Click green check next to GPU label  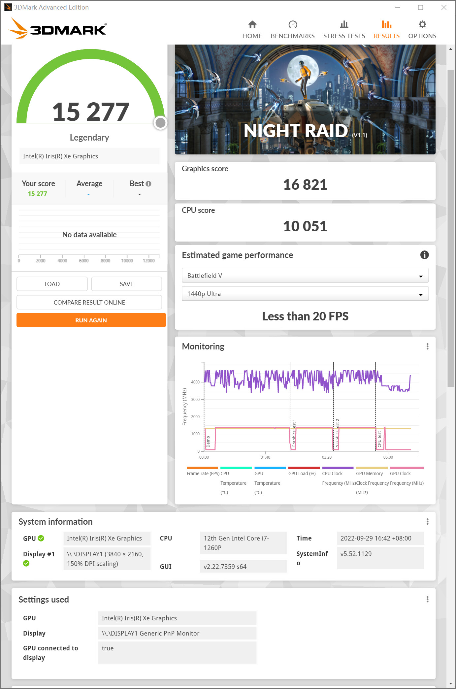click(41, 538)
